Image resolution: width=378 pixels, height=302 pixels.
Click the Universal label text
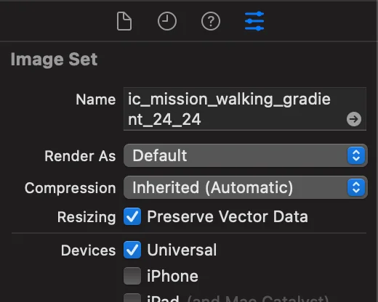182,250
